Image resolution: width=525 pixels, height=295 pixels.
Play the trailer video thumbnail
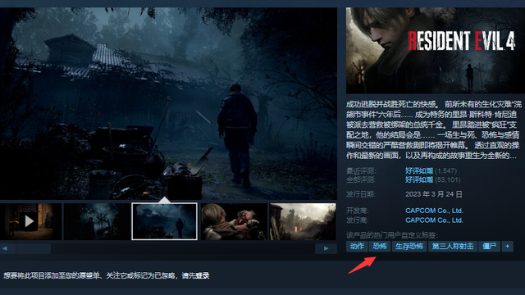[x=30, y=221]
